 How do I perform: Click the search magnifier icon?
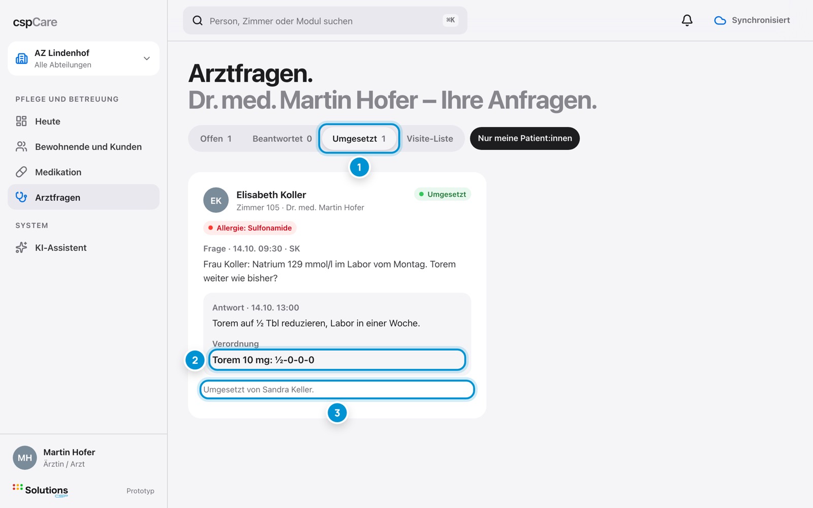(x=198, y=21)
